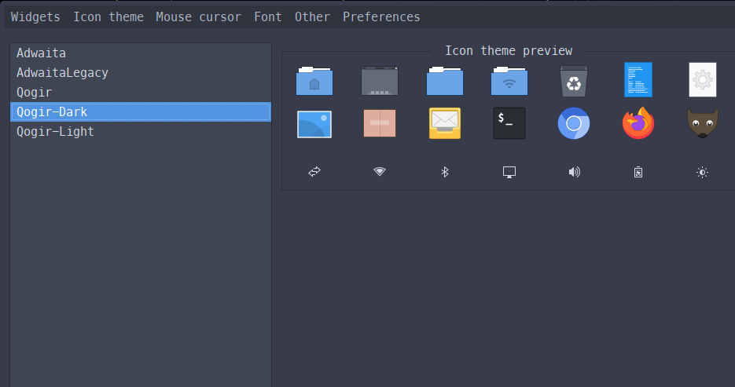Go to the Font tab
This screenshot has height=387, width=735.
pos(267,16)
